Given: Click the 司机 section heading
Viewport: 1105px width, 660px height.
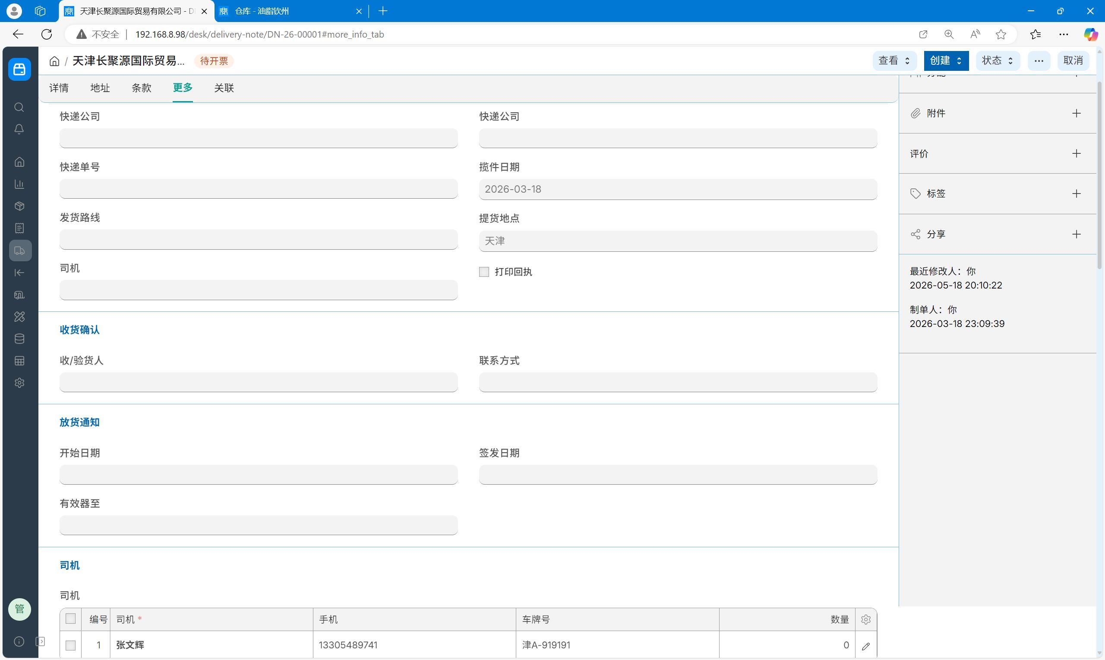Looking at the screenshot, I should (x=70, y=566).
